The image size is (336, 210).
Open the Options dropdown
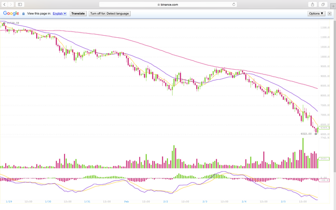[316, 14]
